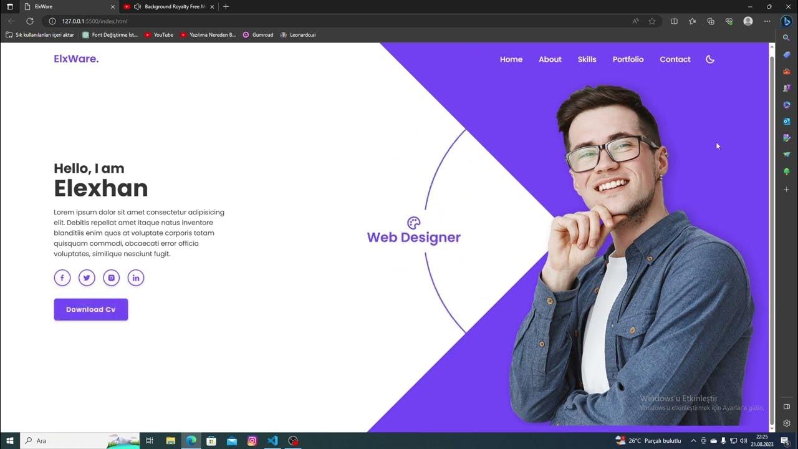Image resolution: width=798 pixels, height=449 pixels.
Task: Open sidebar settings gear
Action: point(787,423)
